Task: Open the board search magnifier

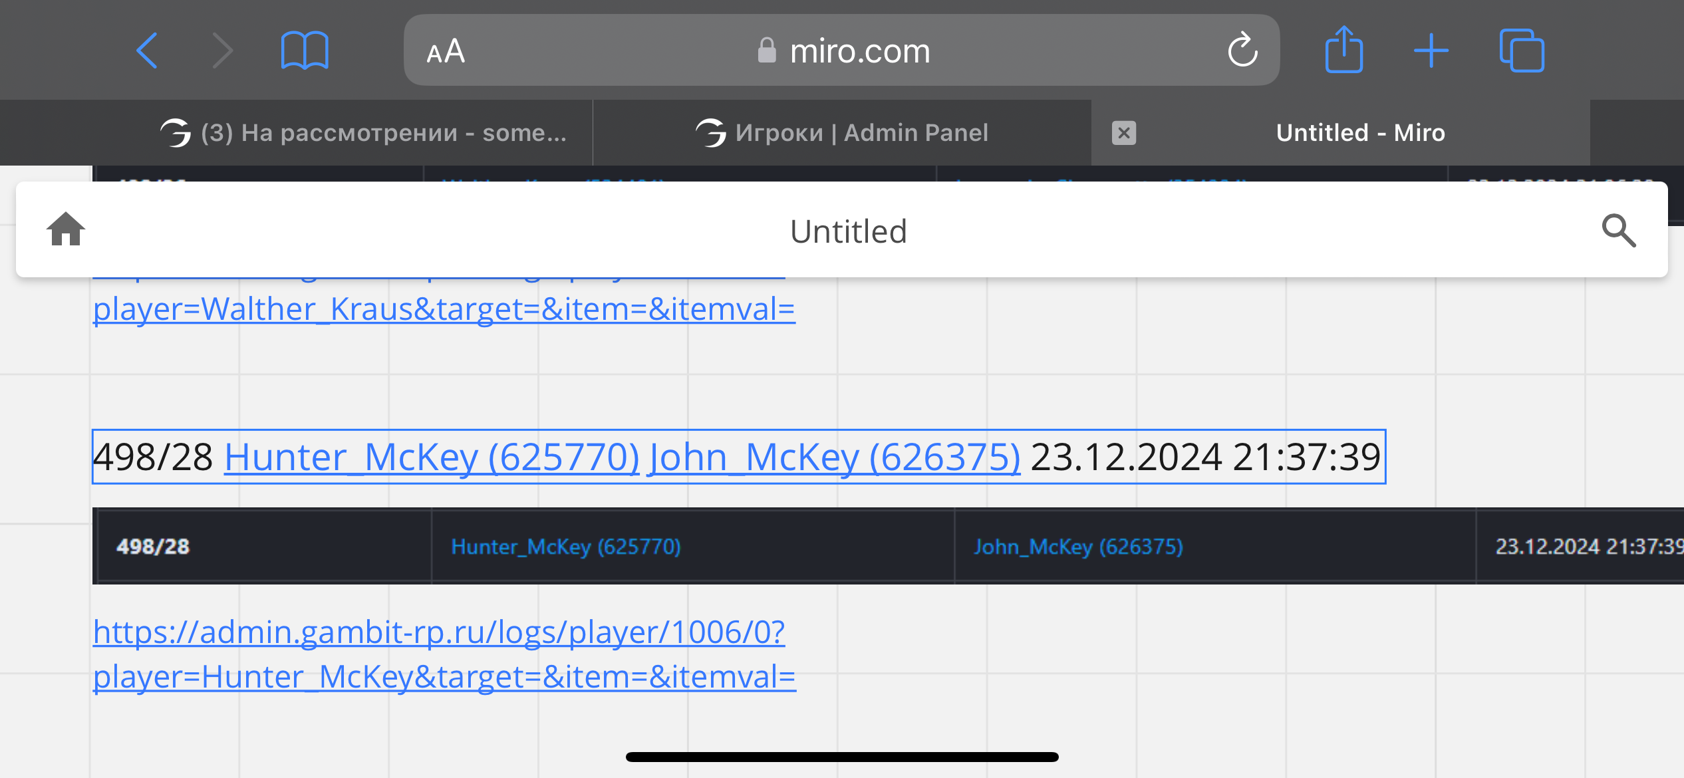Action: (1617, 230)
